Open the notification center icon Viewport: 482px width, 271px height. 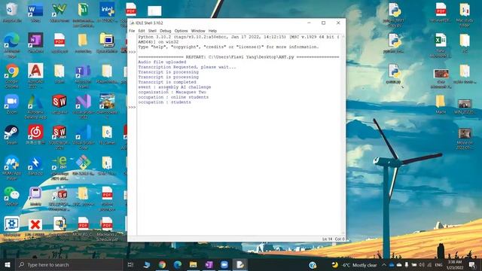(x=472, y=264)
